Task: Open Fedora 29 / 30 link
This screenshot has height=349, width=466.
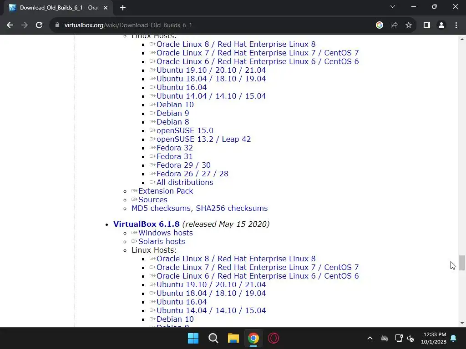Action: [183, 165]
